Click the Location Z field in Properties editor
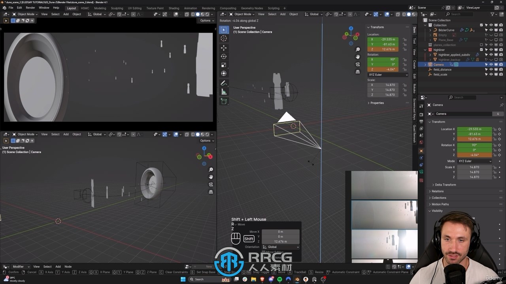506x284 pixels. click(474, 139)
